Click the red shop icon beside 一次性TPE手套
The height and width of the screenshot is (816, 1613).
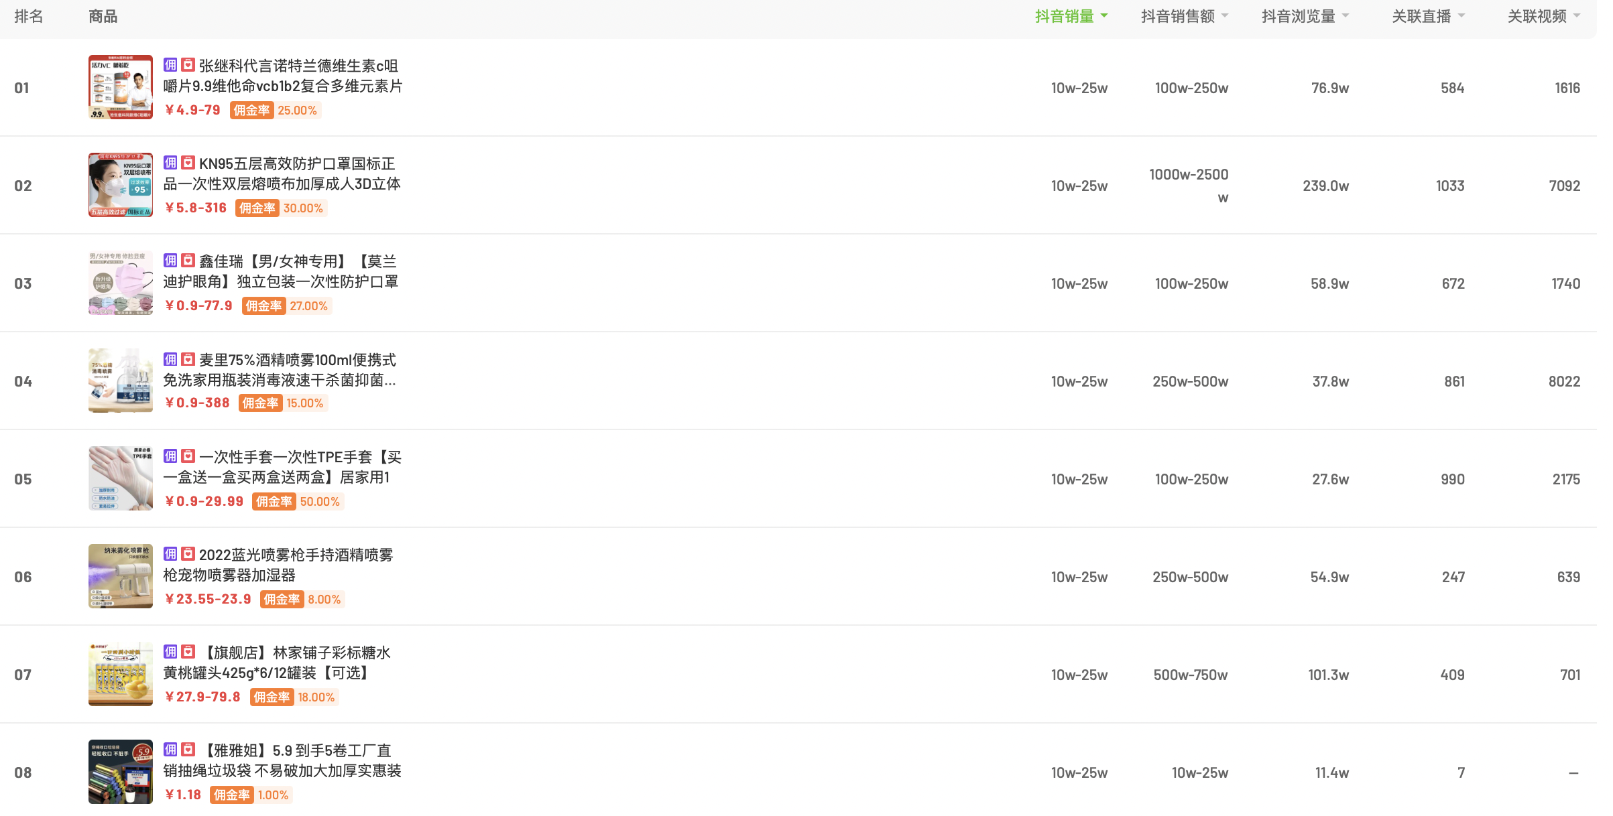188,456
